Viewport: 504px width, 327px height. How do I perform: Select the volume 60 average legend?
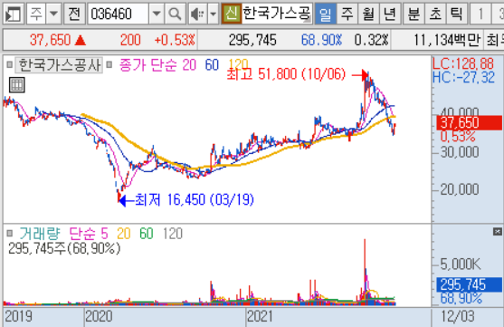pyautogui.click(x=147, y=234)
